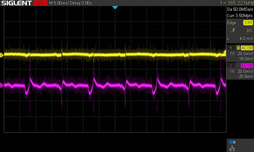254x152 pixels.
Task: Click the trigger level 4.0 mV value
Action: tap(246, 38)
